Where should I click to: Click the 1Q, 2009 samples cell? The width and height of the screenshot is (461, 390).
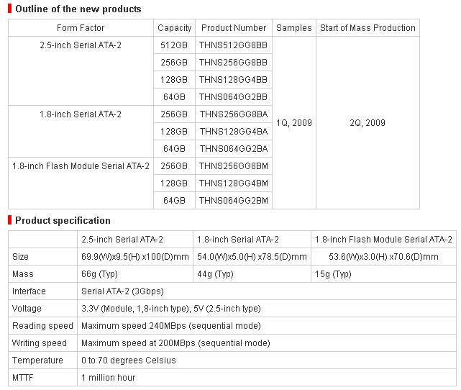(294, 122)
